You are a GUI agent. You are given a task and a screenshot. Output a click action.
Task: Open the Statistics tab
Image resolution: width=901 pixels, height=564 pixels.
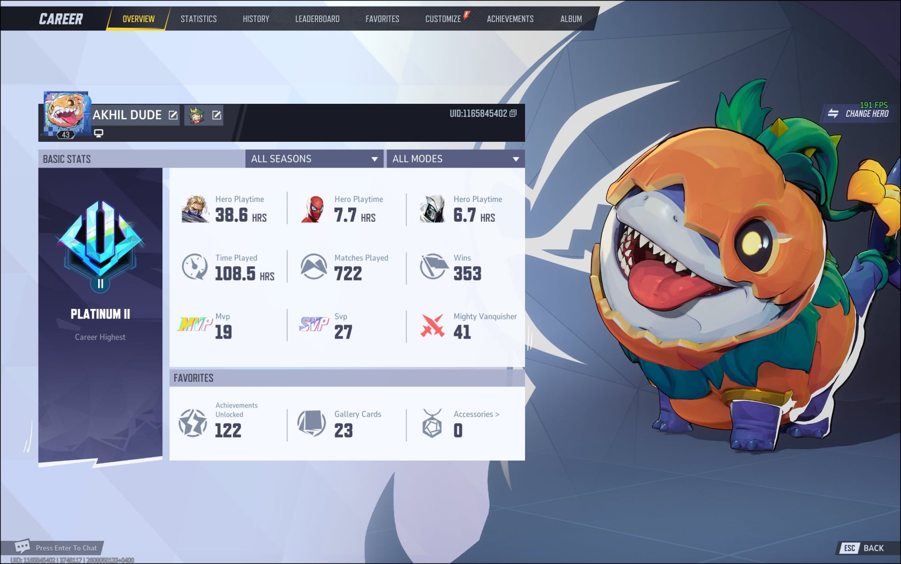pyautogui.click(x=199, y=19)
